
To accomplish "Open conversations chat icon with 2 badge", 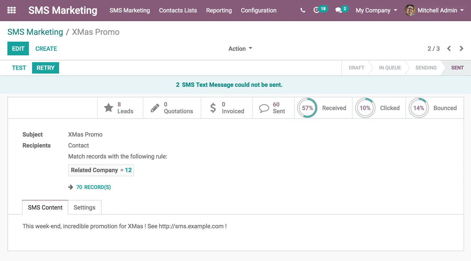I will (x=339, y=10).
